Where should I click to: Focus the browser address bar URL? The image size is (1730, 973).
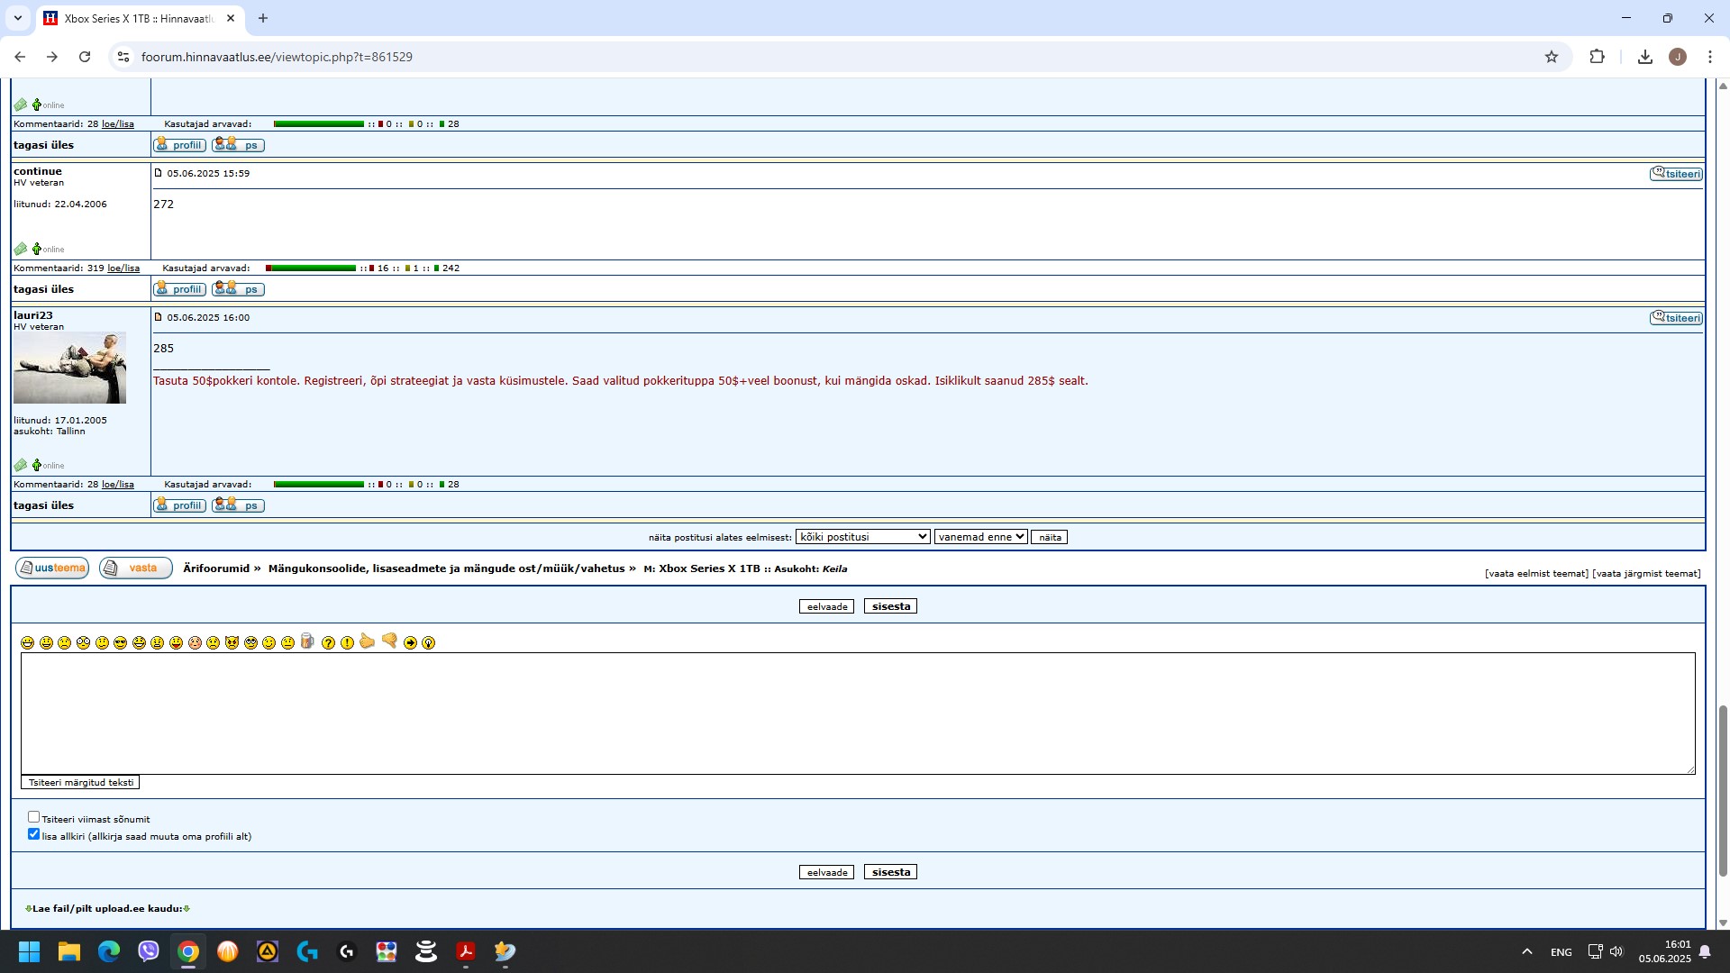tap(277, 57)
